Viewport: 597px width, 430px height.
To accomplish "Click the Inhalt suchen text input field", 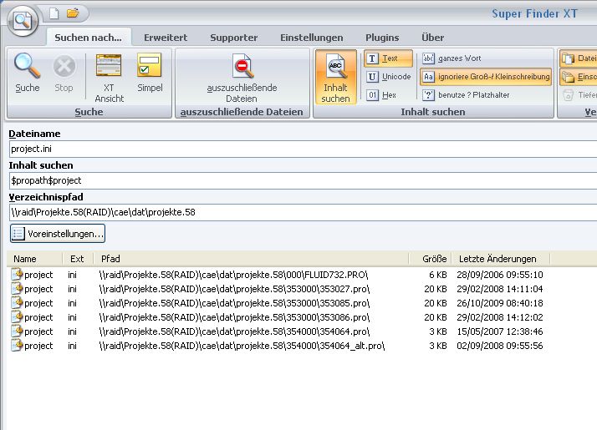I will (x=303, y=180).
